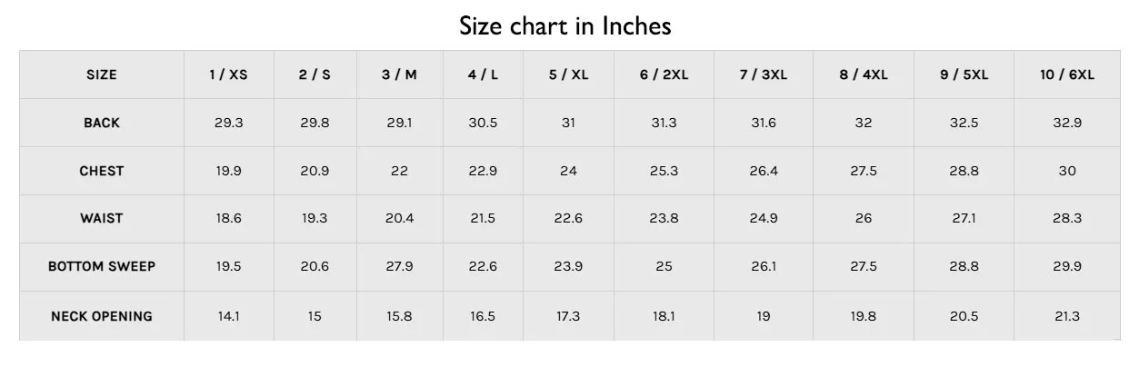Click the WAIST value 26 for 4XL
The width and height of the screenshot is (1139, 377).
coord(864,218)
